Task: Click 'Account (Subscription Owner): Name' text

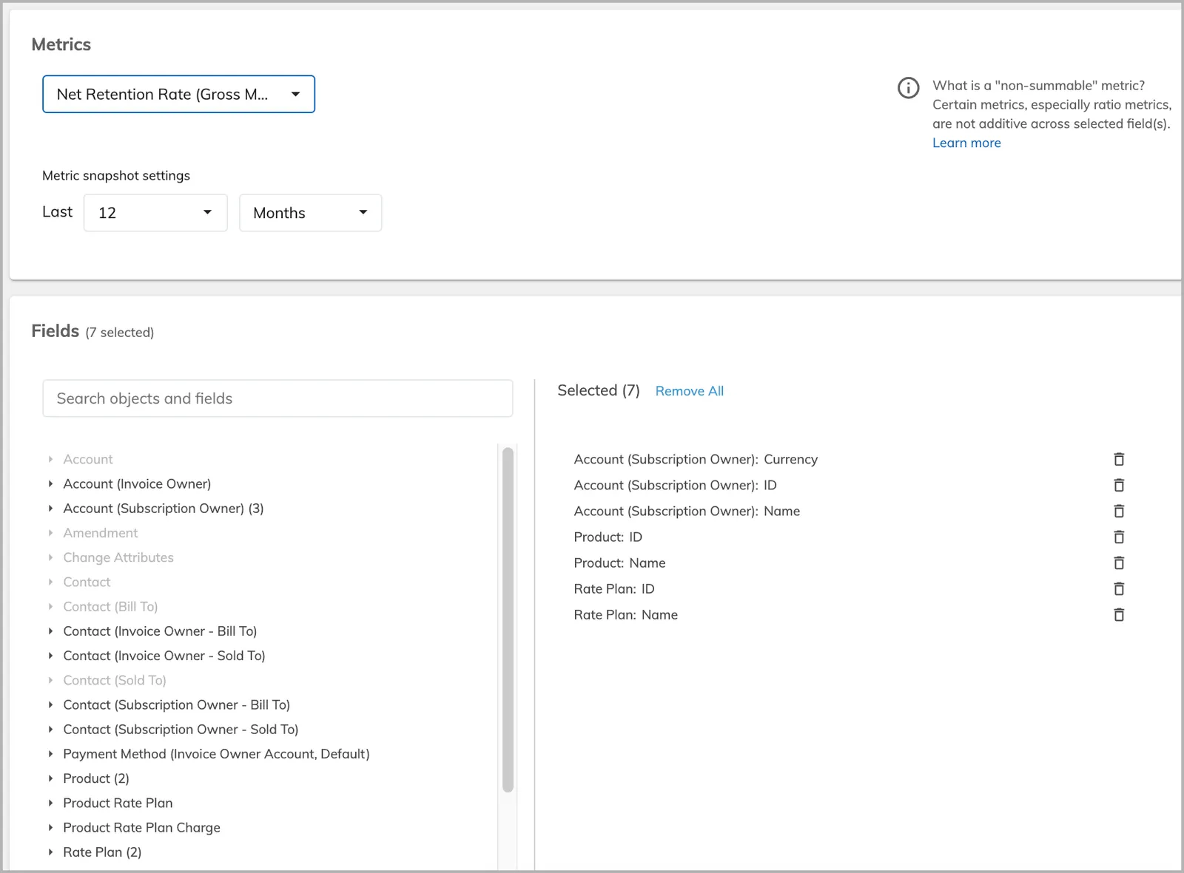Action: pyautogui.click(x=687, y=511)
